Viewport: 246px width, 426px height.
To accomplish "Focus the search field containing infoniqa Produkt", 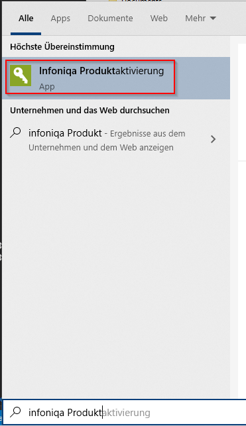I will 124,412.
